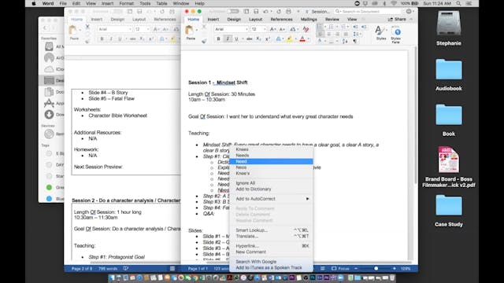Open the Format menu in menu bar
This screenshot has height=283, width=504.
pyautogui.click(x=126, y=3)
